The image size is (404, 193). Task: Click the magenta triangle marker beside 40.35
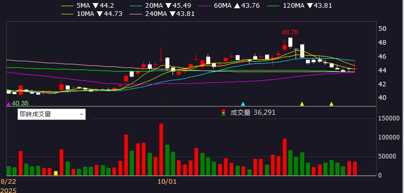tap(8, 103)
